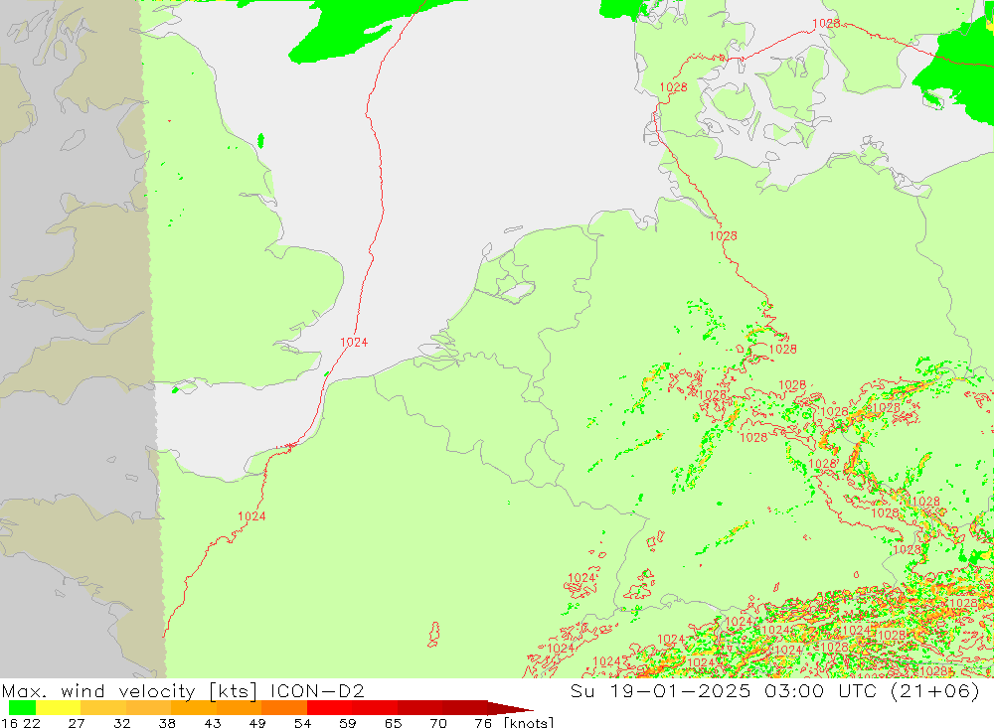Click the 1028 isobar label at the top over Sweden
The image size is (994, 728).
point(826,24)
